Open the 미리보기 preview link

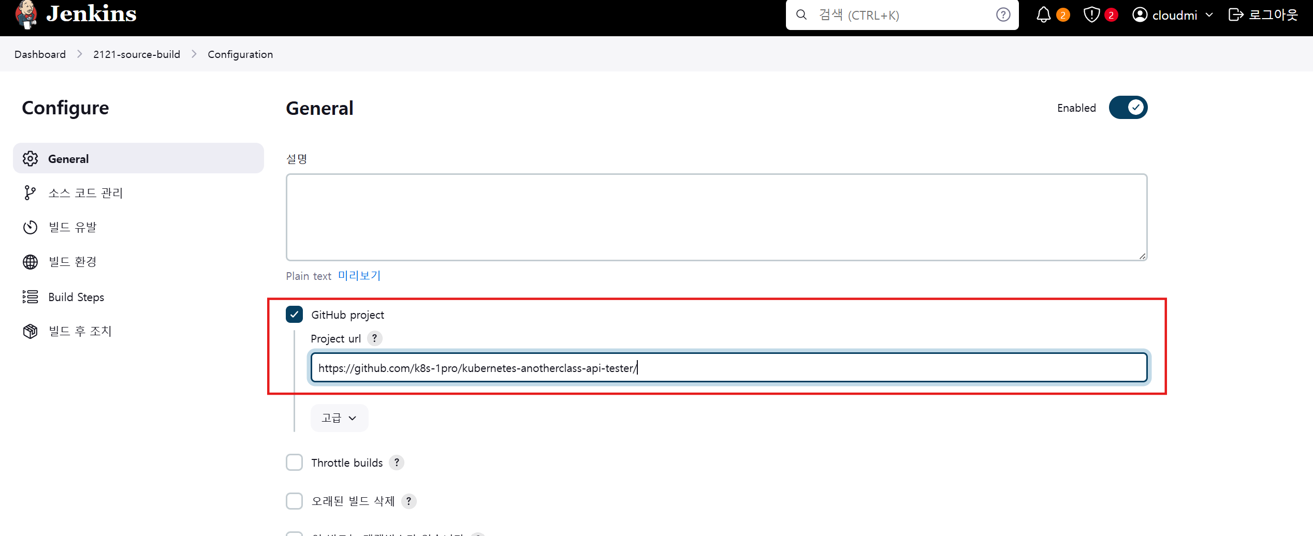click(x=359, y=276)
